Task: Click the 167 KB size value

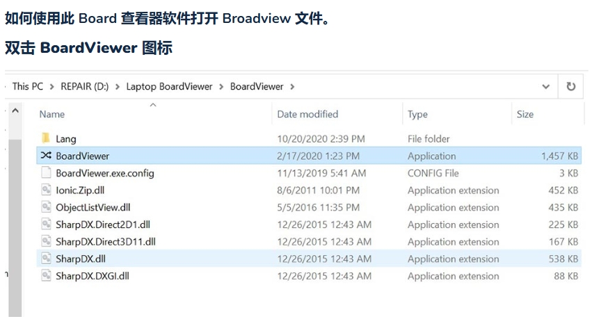Action: [563, 242]
